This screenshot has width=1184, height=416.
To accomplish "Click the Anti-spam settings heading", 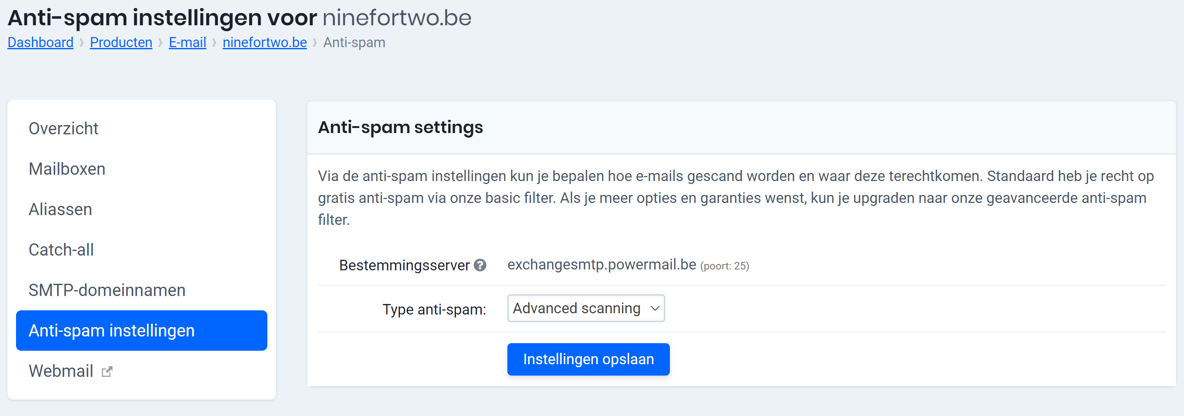I will [x=400, y=127].
